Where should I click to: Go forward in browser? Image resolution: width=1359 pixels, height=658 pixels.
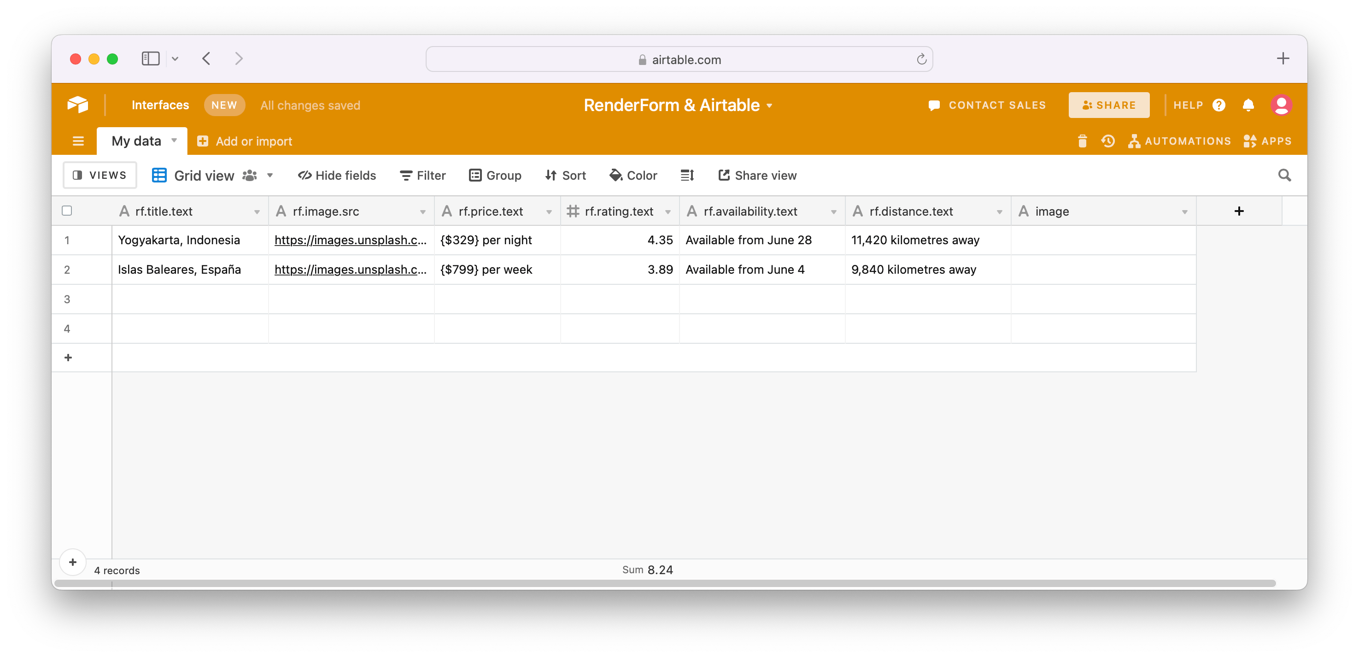click(x=239, y=59)
